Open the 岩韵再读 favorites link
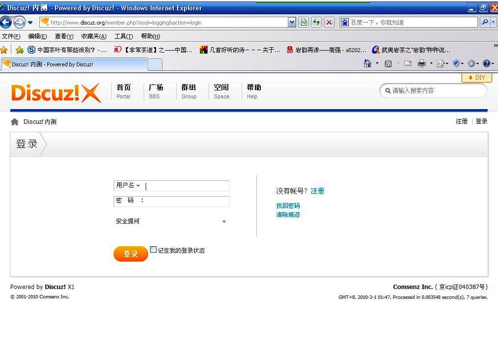Screen dimensions: 498x349 [x=326, y=50]
